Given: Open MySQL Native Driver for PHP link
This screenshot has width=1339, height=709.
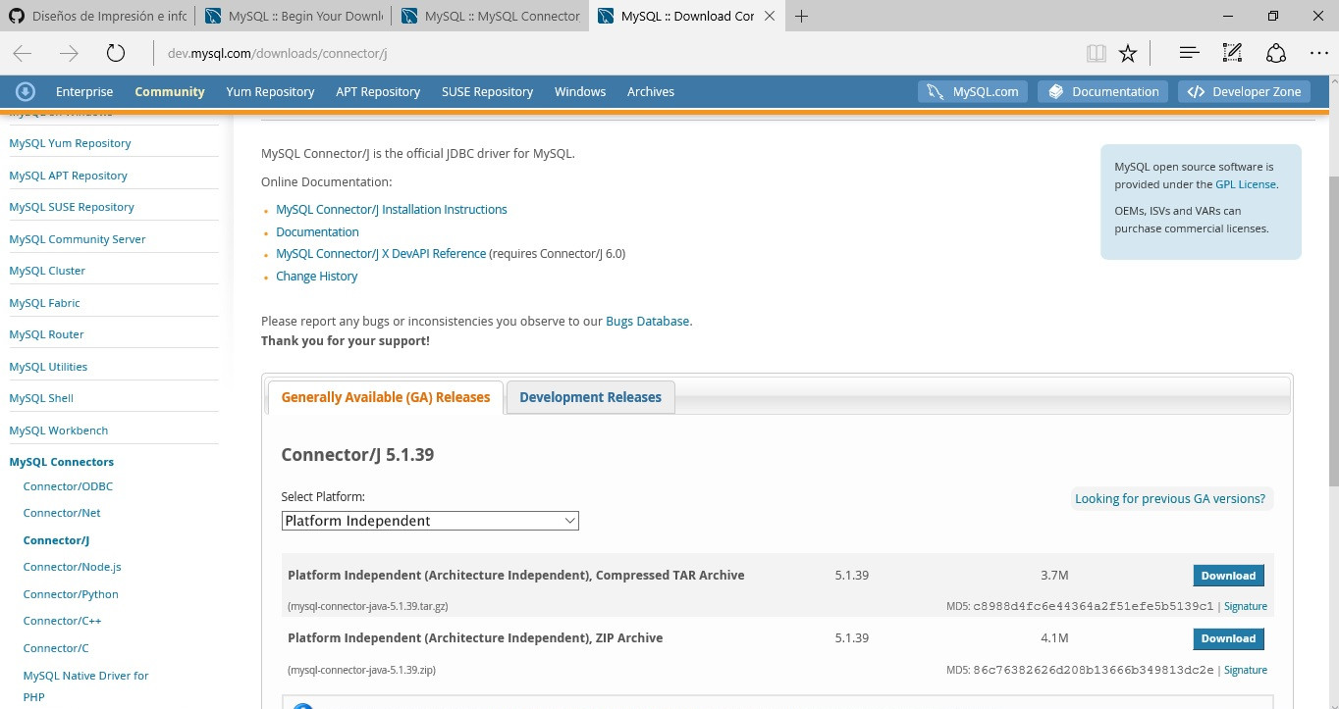Looking at the screenshot, I should click(x=85, y=685).
